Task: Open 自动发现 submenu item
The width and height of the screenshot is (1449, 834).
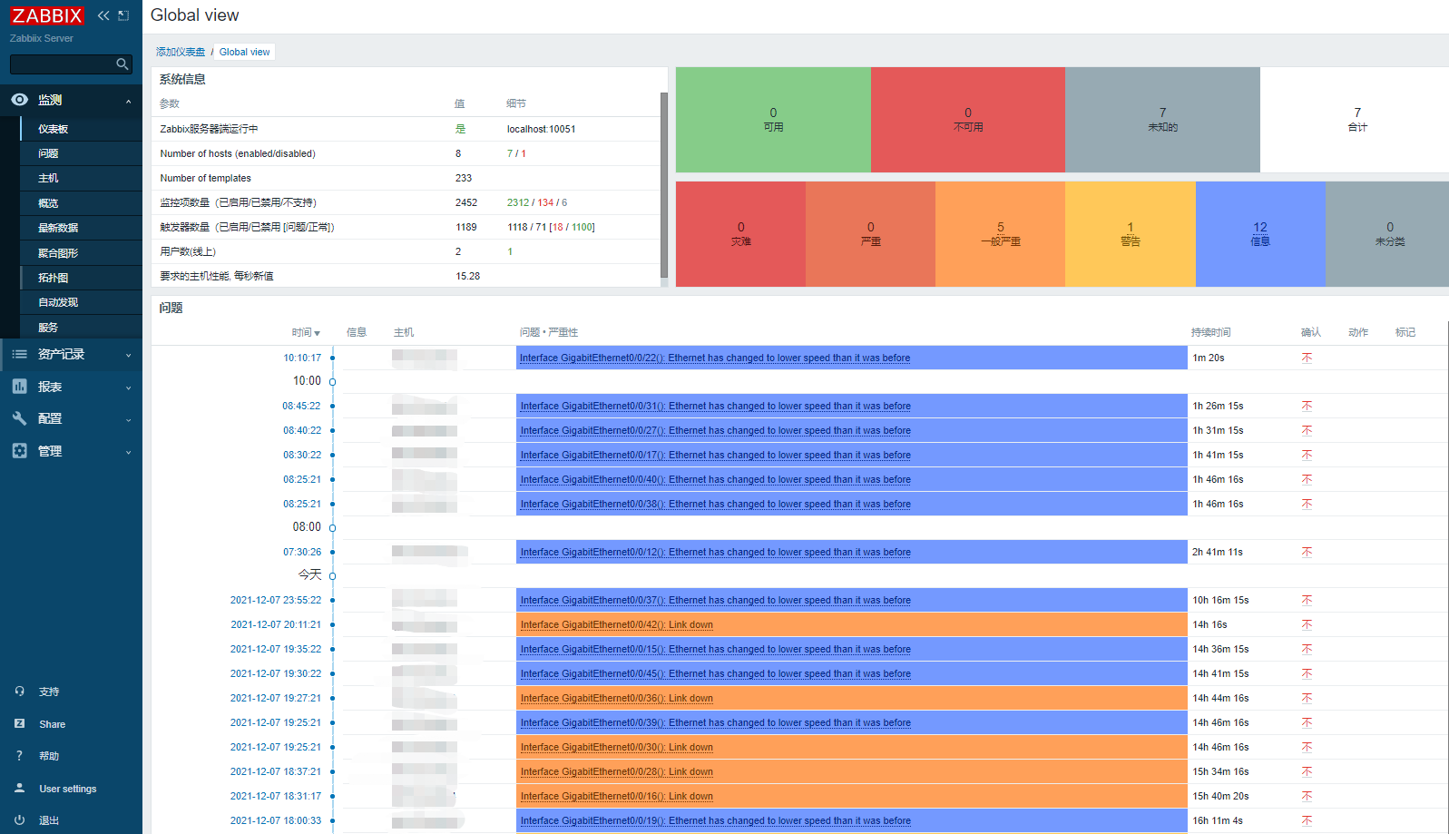Action: pyautogui.click(x=58, y=302)
